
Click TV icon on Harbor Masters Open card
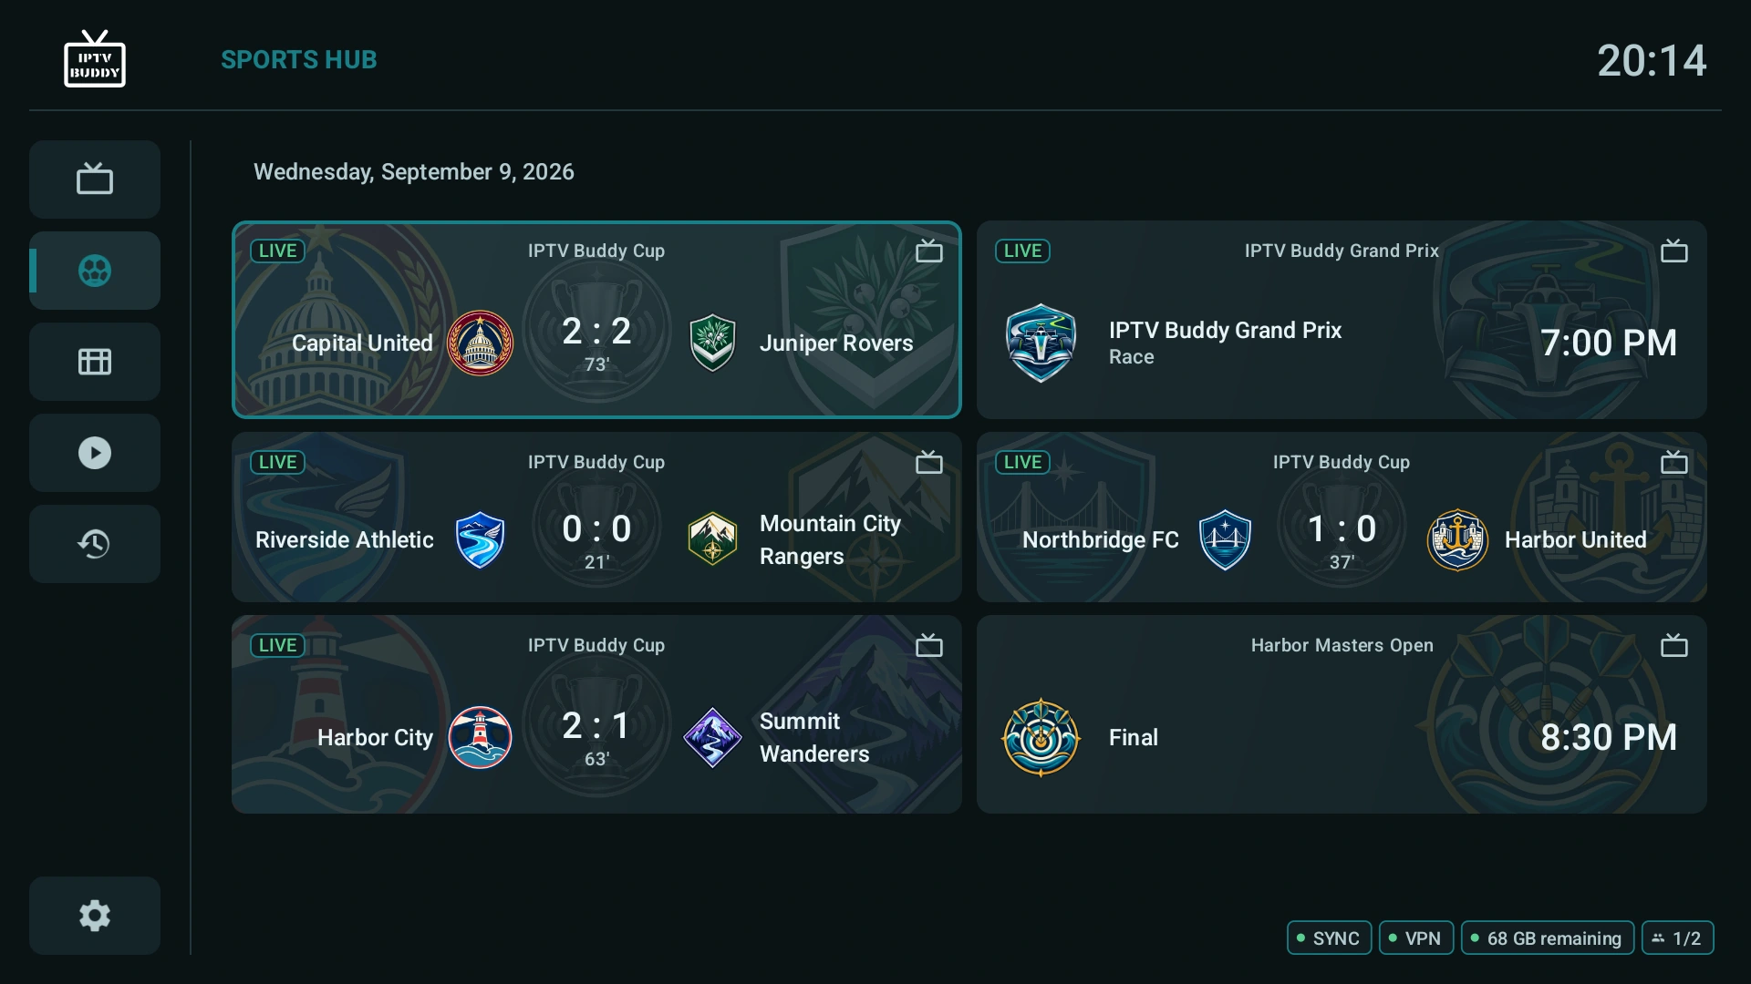tap(1674, 645)
